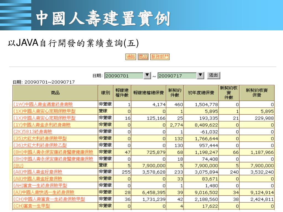Select cell value 1,187,966
Viewport: 283px width, 212px height.
[x=262, y=152]
